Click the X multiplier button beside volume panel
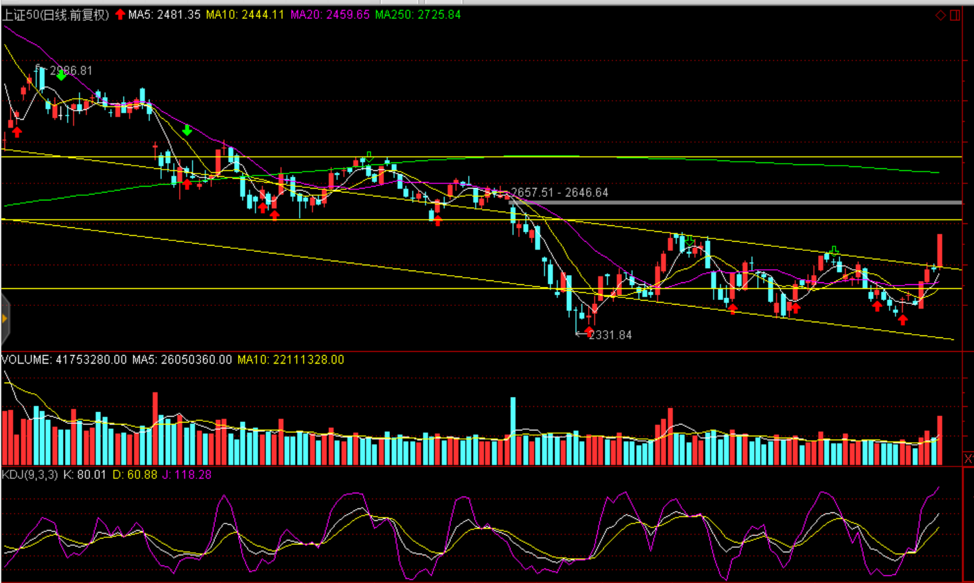The height and width of the screenshot is (583, 974). (968, 459)
